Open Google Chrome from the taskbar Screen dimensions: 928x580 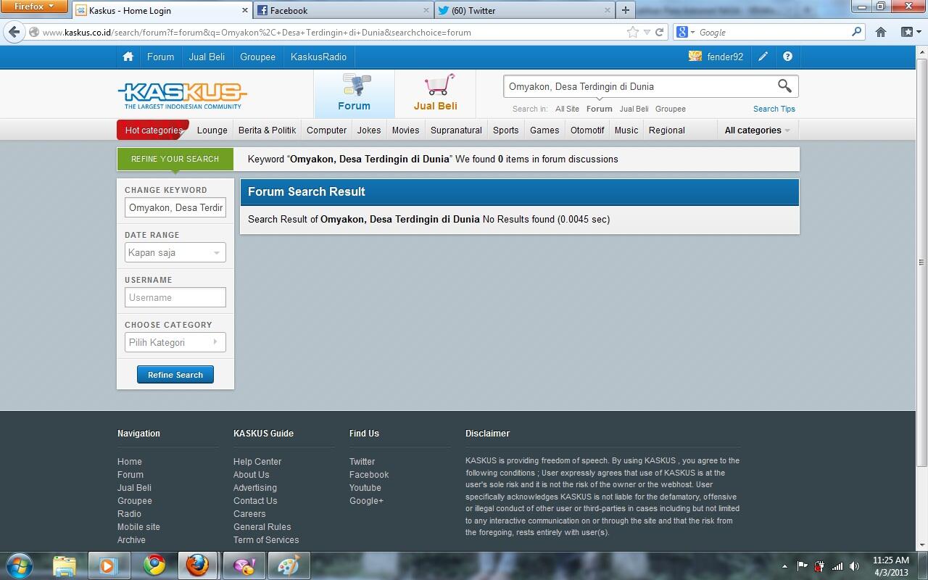(x=154, y=565)
